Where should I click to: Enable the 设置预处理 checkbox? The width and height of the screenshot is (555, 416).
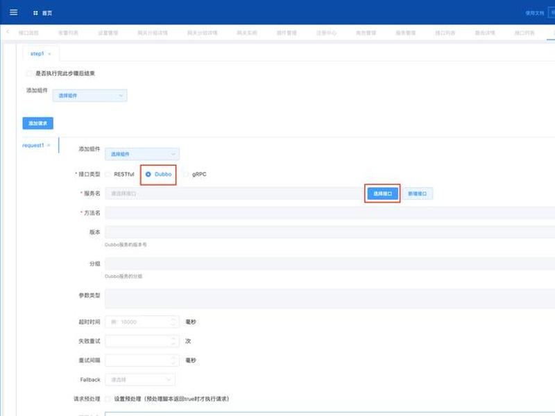pos(108,399)
